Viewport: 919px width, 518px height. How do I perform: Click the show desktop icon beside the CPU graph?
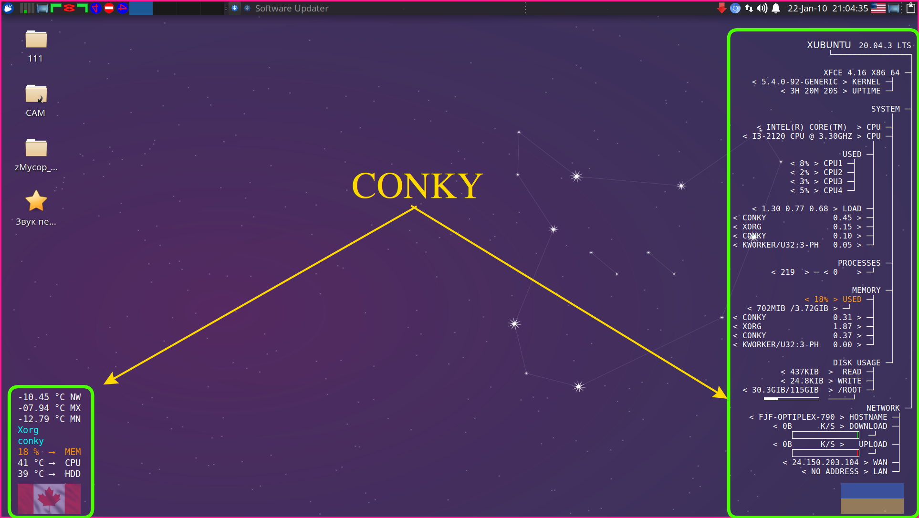coord(42,8)
